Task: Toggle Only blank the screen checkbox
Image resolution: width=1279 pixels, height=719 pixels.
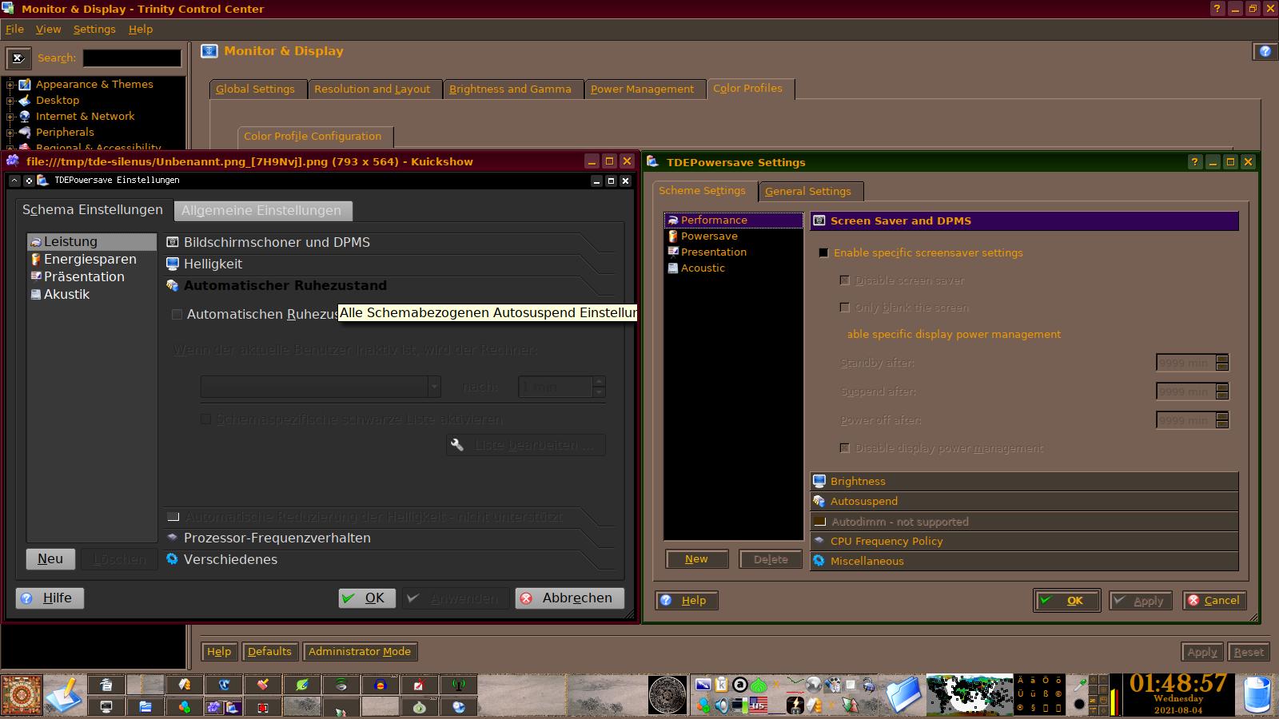Action: (x=844, y=308)
